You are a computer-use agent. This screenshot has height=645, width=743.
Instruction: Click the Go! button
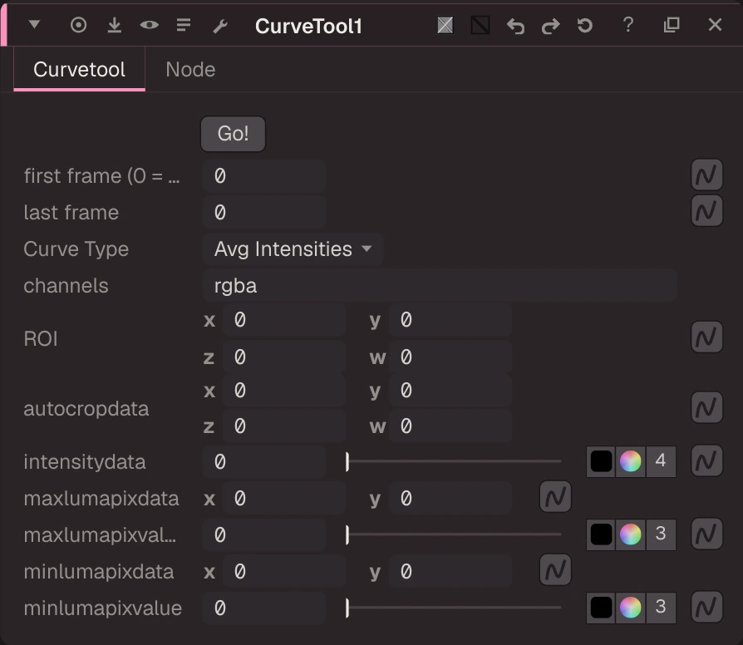pos(233,134)
